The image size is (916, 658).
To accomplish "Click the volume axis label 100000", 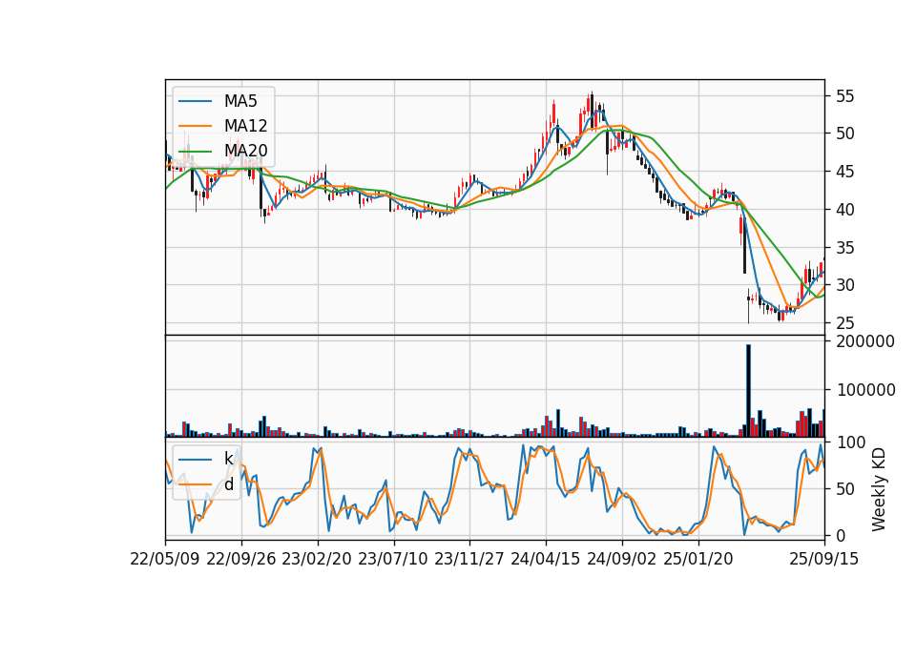I will 865,390.
